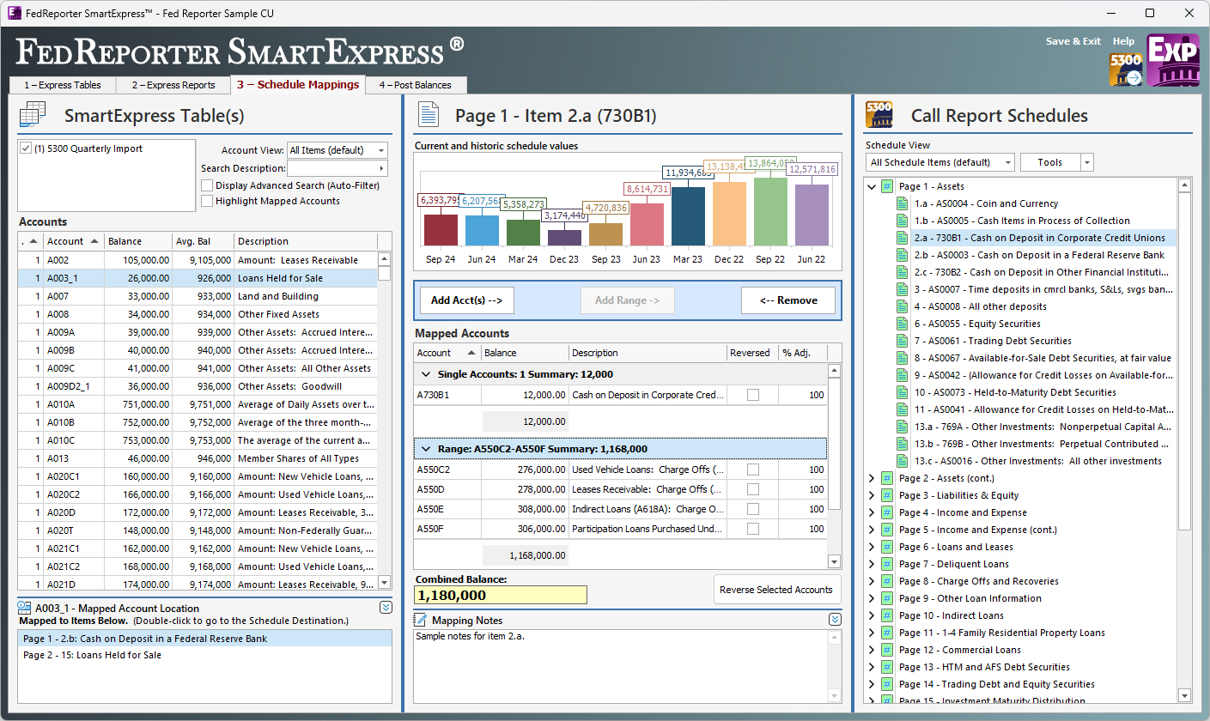Image resolution: width=1210 pixels, height=721 pixels.
Task: Click the SmartExpress Table(s) grid icon
Action: [33, 115]
